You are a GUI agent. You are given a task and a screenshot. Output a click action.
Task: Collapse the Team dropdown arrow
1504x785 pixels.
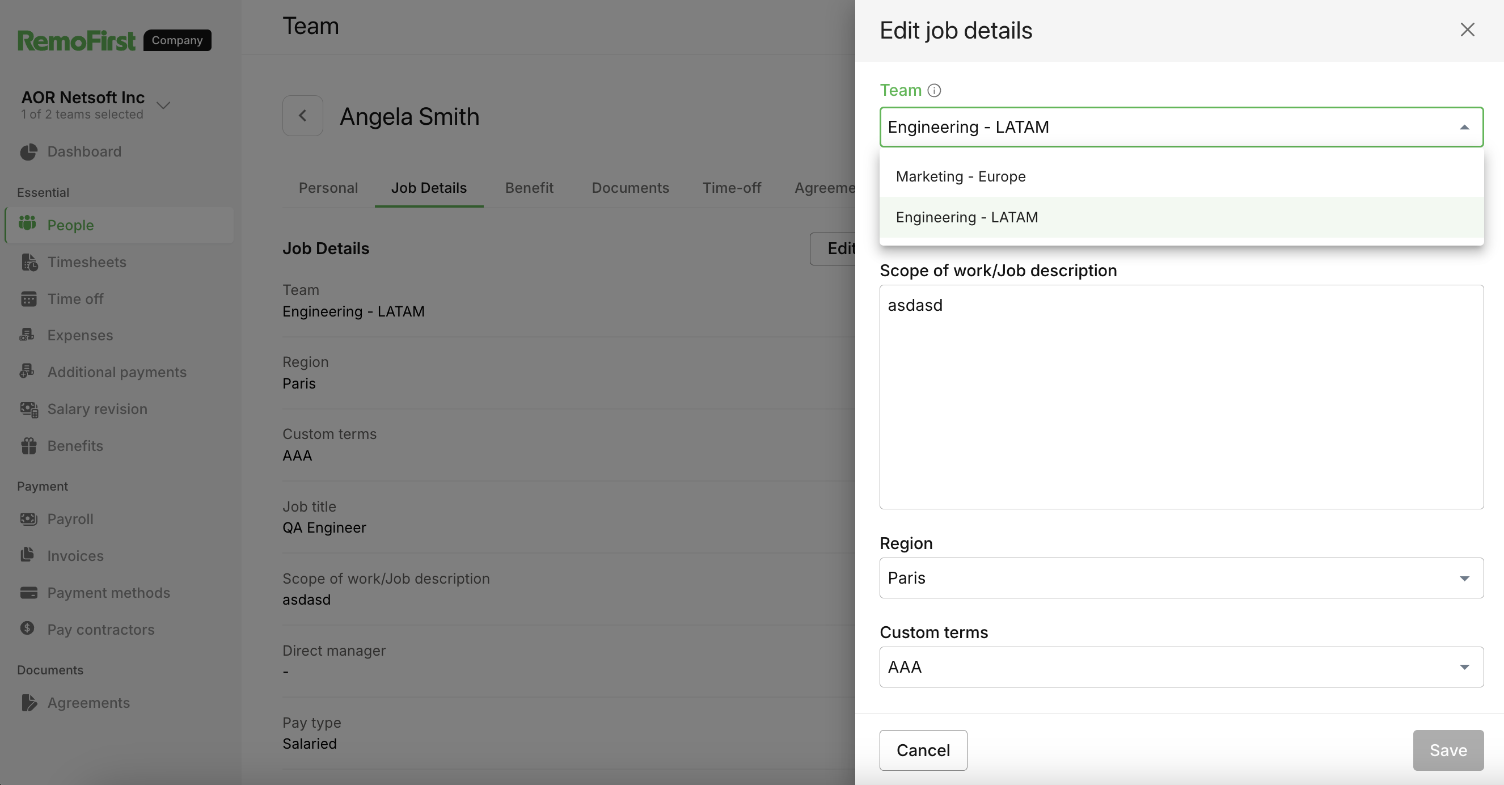tap(1464, 127)
